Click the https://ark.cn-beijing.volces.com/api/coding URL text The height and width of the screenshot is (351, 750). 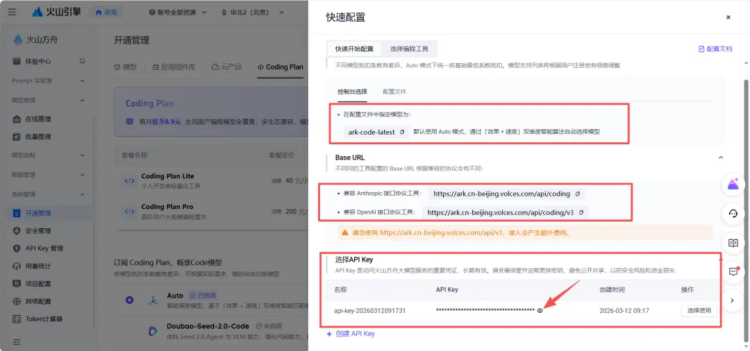click(x=501, y=194)
